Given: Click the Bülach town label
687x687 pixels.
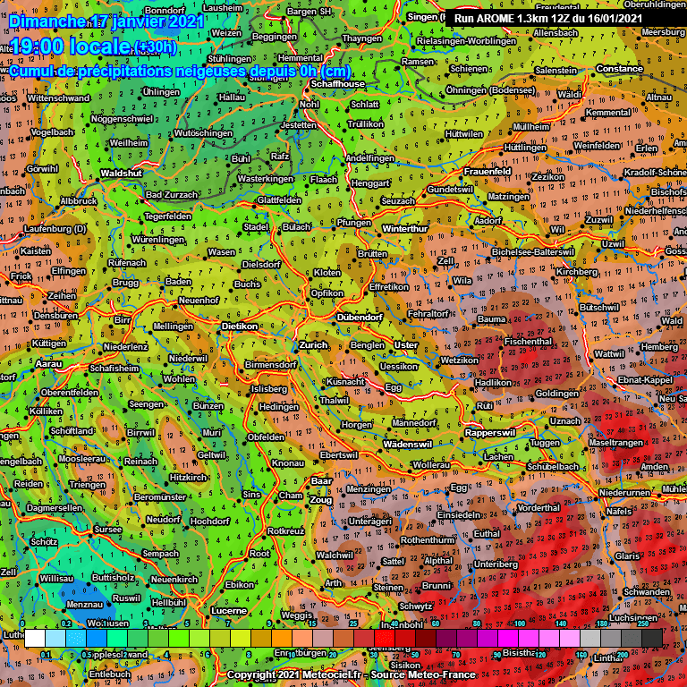Looking at the screenshot, I should pyautogui.click(x=297, y=227).
